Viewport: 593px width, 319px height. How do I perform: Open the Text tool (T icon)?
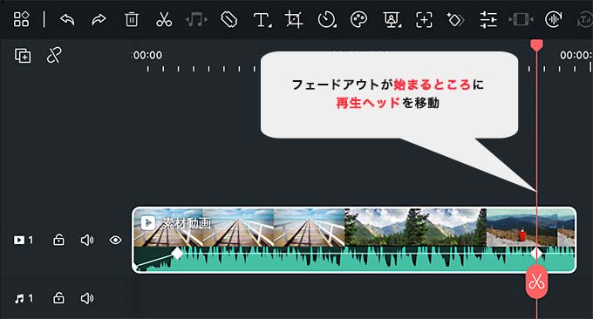pos(262,20)
